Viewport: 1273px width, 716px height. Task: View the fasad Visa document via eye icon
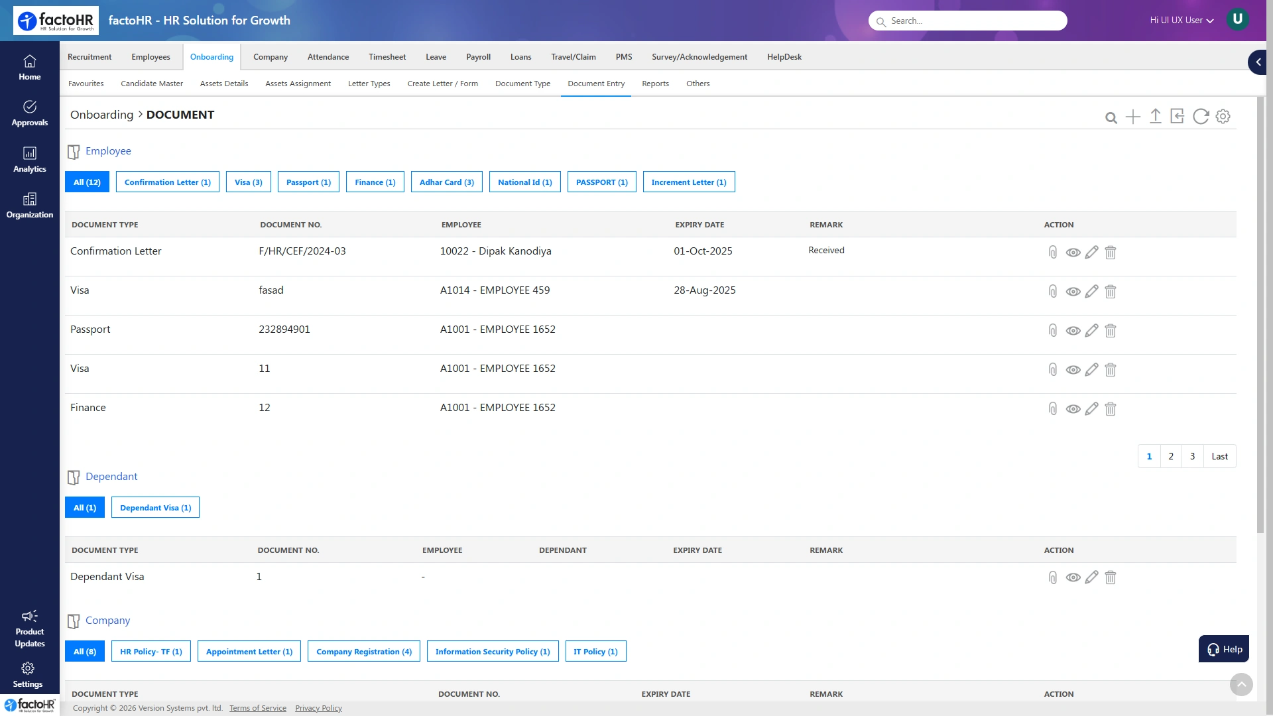point(1073,292)
